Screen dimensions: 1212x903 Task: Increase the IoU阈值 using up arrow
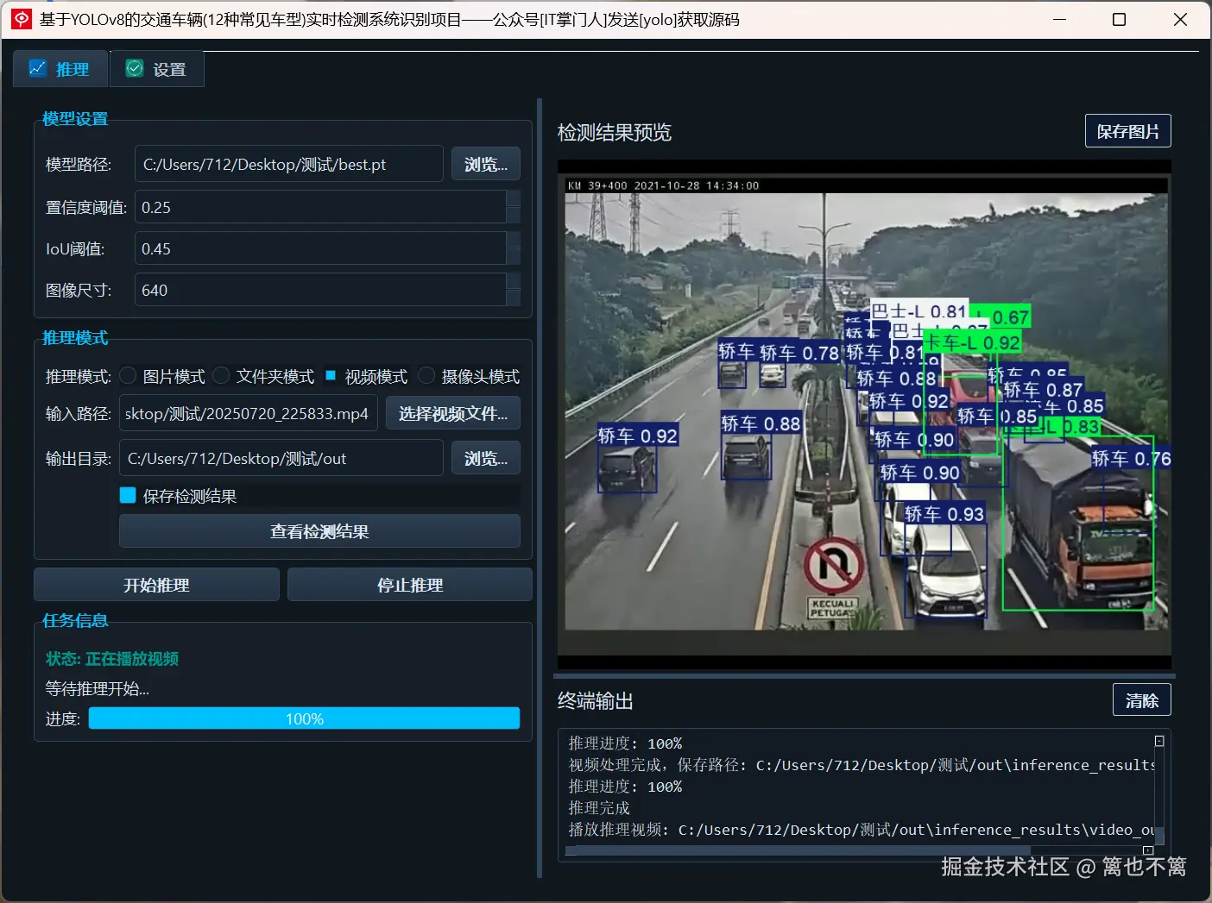pyautogui.click(x=514, y=240)
